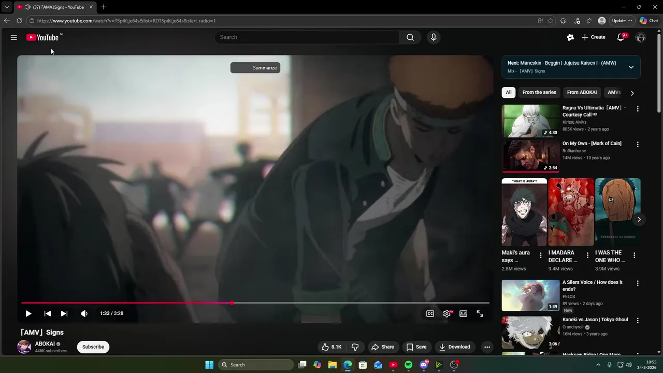Toggle closed captions on the player

(430, 313)
